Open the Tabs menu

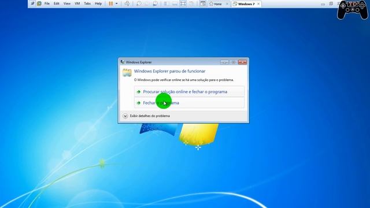[x=87, y=3]
